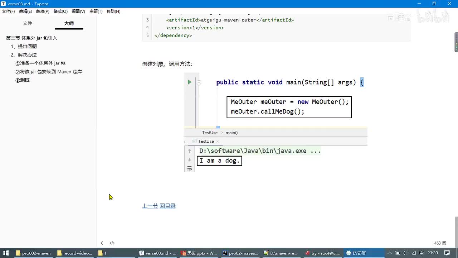458x258 pixels.
Task: Open the 主题(T) menu
Action: (x=96, y=11)
